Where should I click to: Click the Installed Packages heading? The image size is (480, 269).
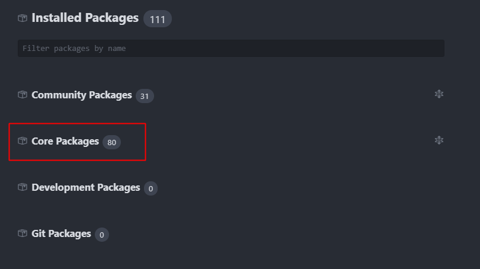85,18
